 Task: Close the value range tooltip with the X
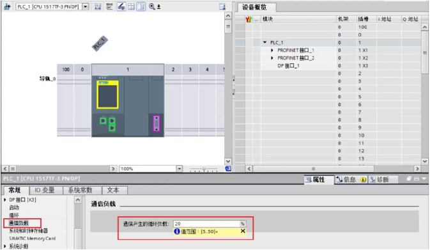[243, 231]
